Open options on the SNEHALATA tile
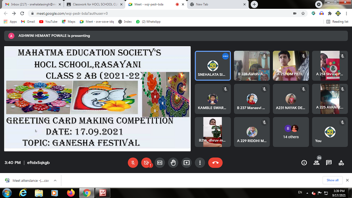 (225, 56)
